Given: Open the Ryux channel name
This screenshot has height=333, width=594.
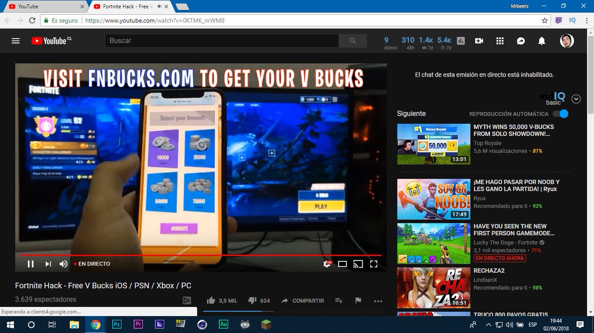Looking at the screenshot, I should (x=480, y=198).
